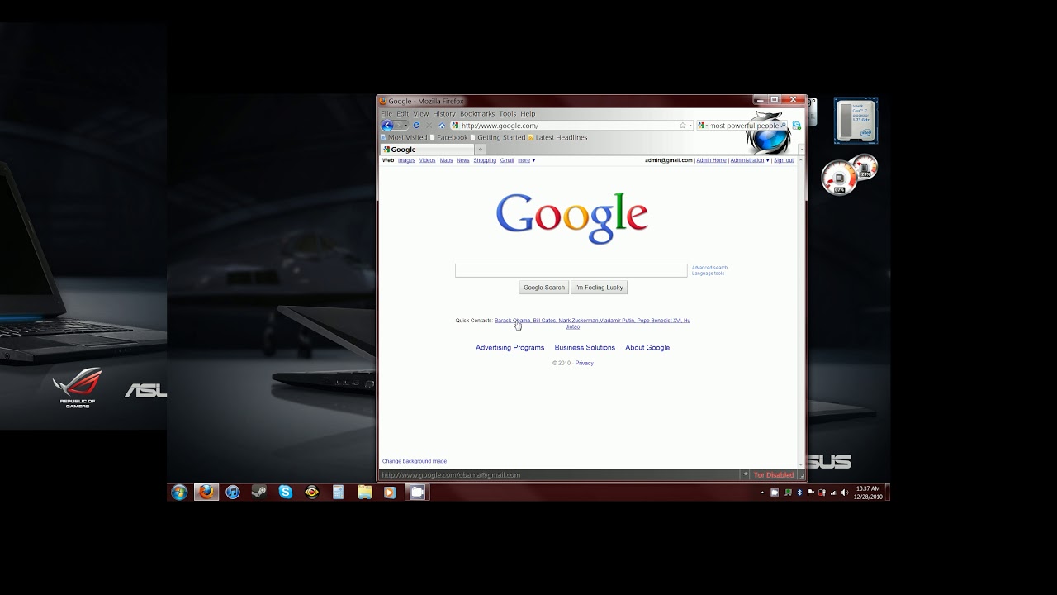Click the Action Center flag tray icon

pyautogui.click(x=811, y=493)
